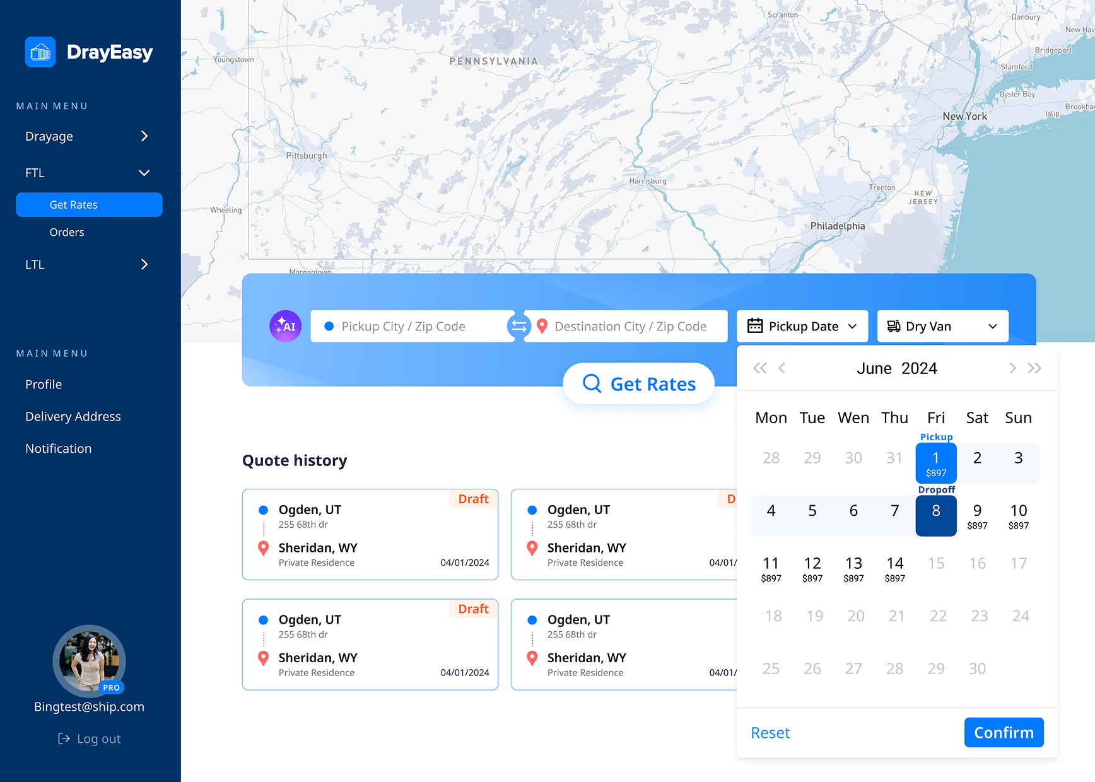Click the blue pickup dot icon

329,326
